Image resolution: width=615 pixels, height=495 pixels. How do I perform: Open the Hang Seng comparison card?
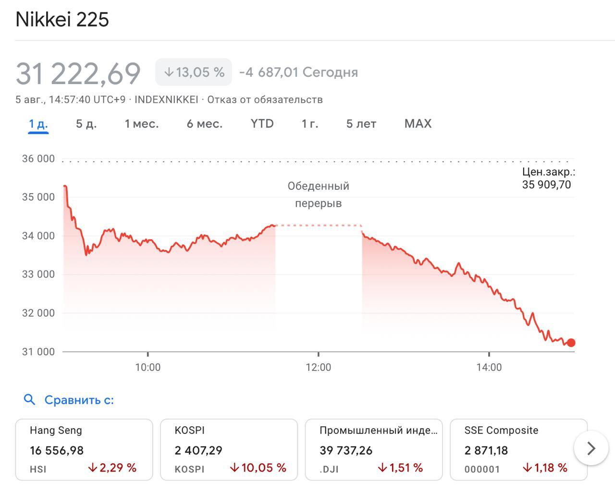click(84, 449)
